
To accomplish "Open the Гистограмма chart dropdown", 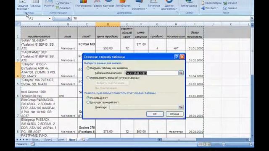I will [83, 5].
